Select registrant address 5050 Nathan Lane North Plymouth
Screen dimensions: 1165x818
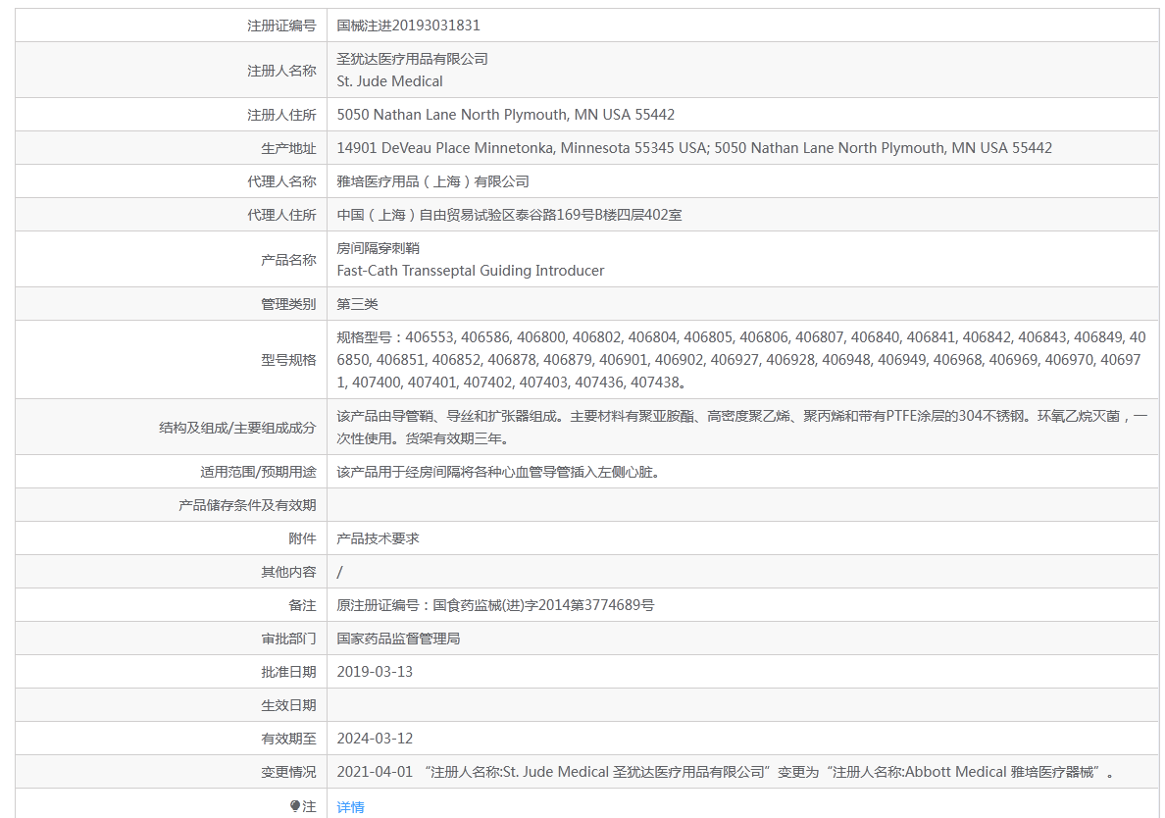(505, 115)
